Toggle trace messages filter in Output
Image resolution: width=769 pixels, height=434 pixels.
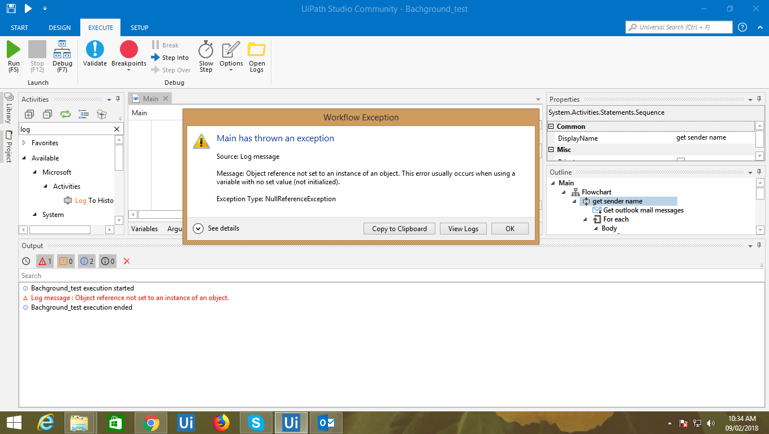pyautogui.click(x=107, y=261)
